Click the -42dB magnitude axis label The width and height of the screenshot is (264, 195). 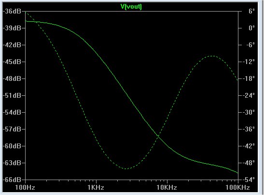[x=12, y=45]
